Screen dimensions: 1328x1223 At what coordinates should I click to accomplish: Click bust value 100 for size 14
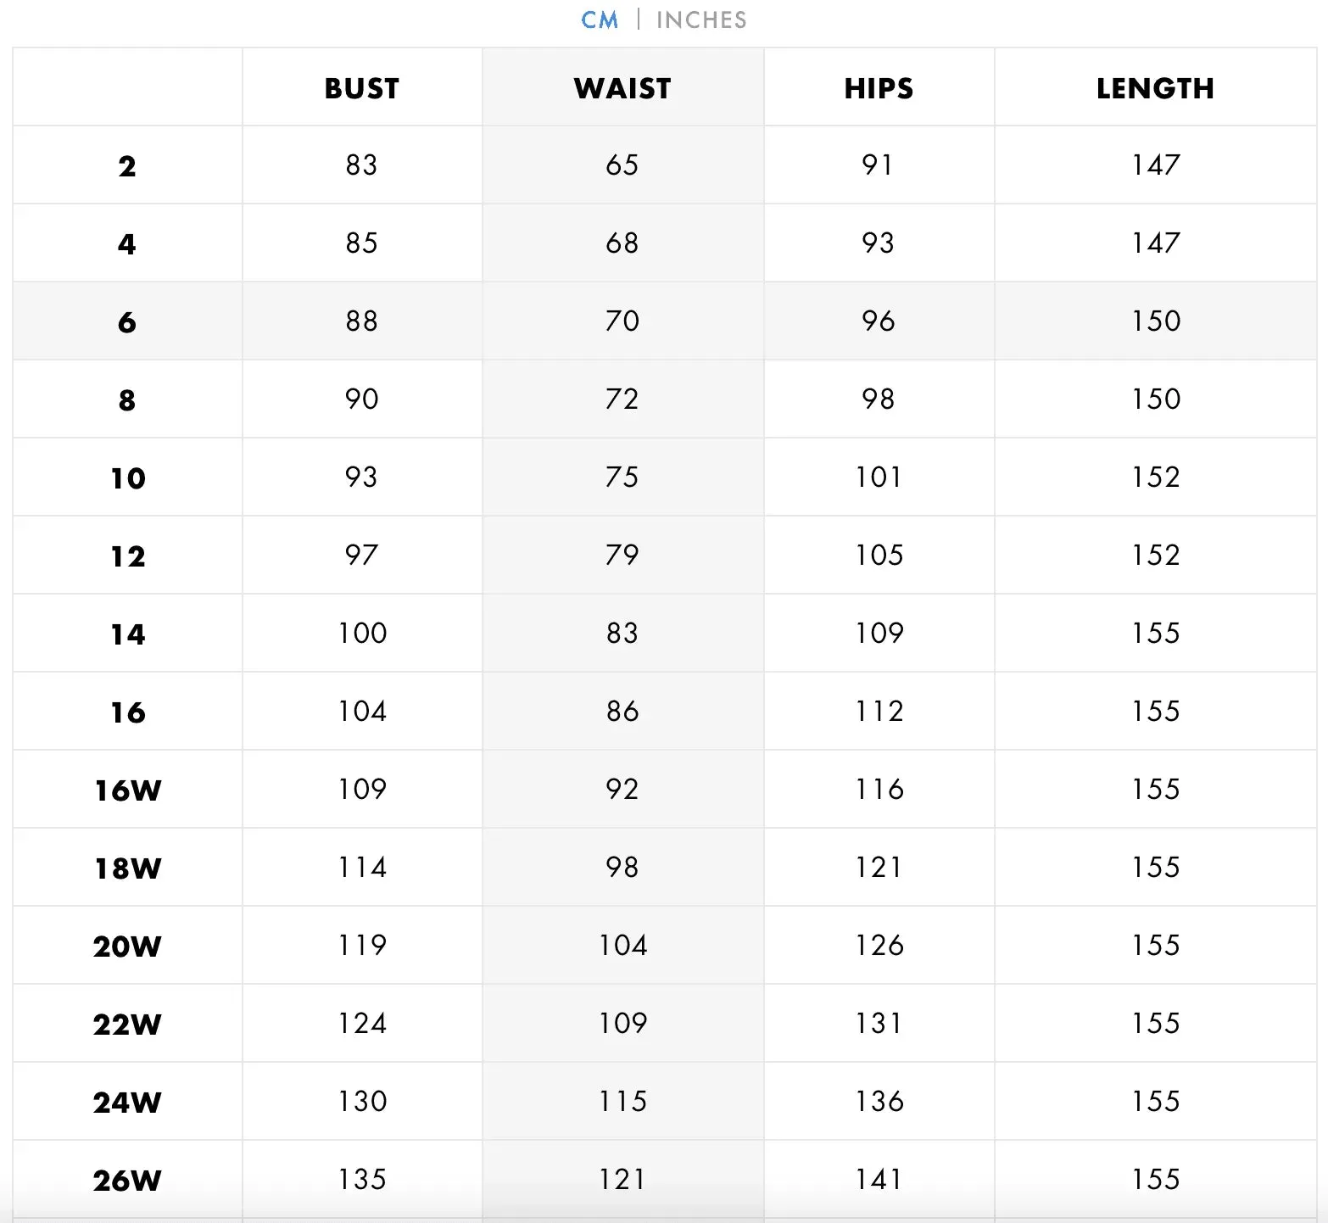click(x=362, y=633)
